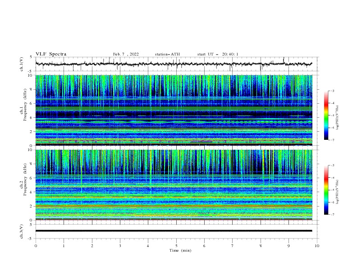This screenshot has height=276, width=357.
Task: Click the ch.1 voltage waveform trace
Action: pos(174,64)
